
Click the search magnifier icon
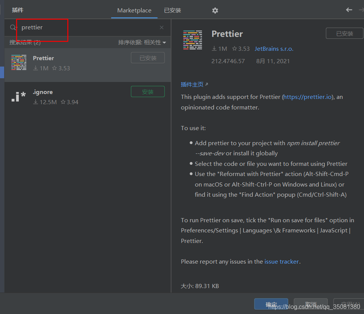coord(12,27)
